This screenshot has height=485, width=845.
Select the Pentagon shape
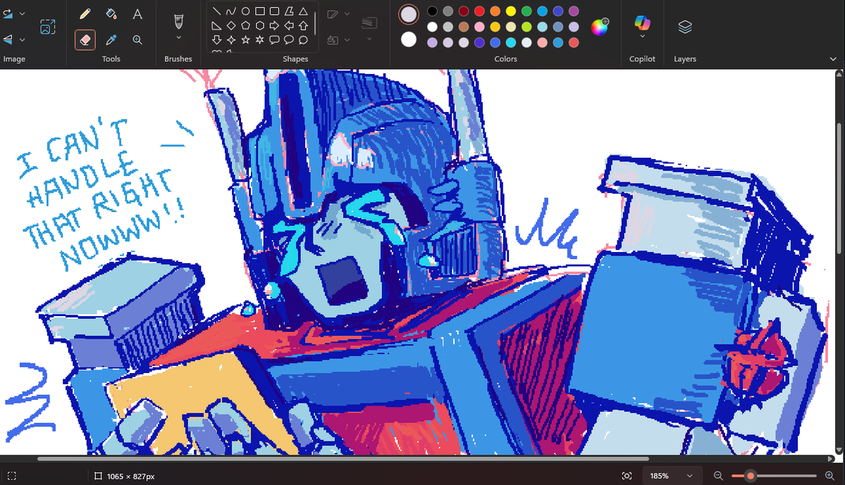[245, 25]
